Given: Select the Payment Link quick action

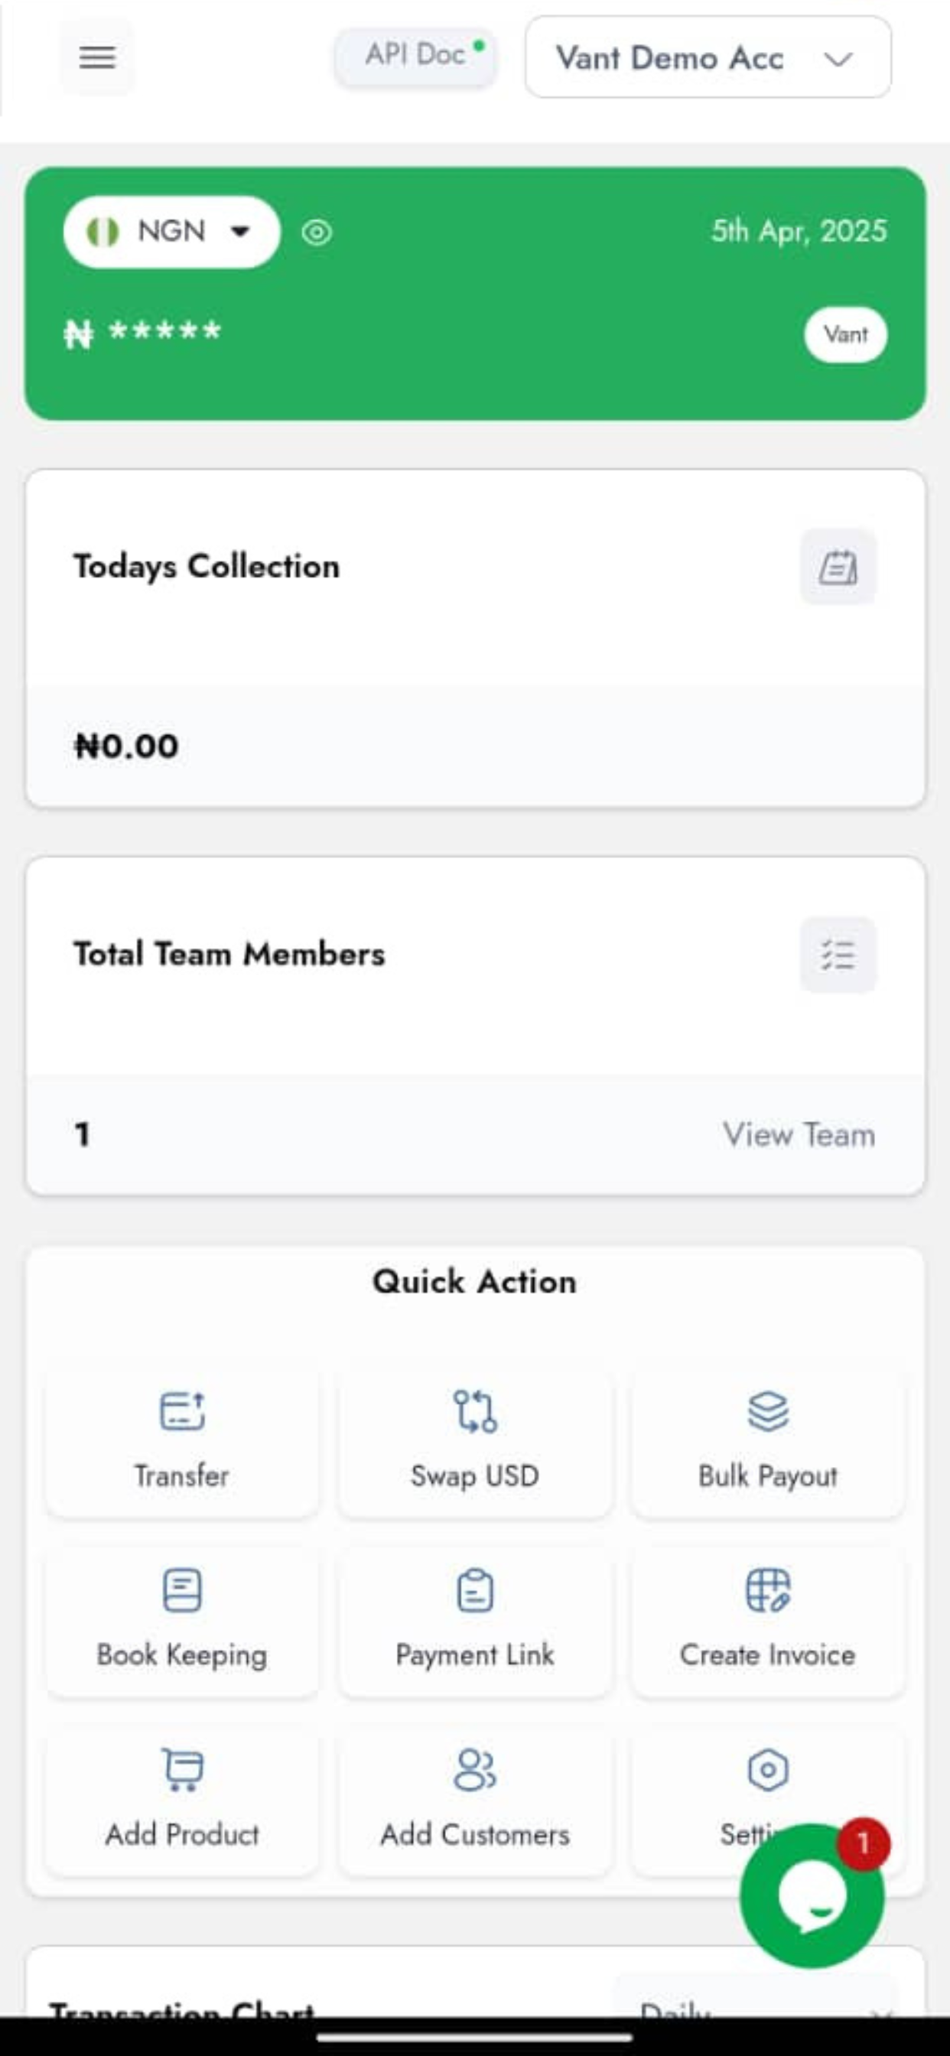Looking at the screenshot, I should [475, 1620].
